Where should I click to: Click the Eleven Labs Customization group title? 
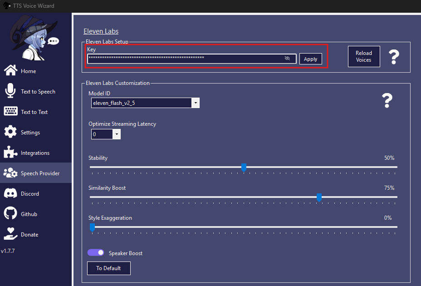[x=117, y=83]
